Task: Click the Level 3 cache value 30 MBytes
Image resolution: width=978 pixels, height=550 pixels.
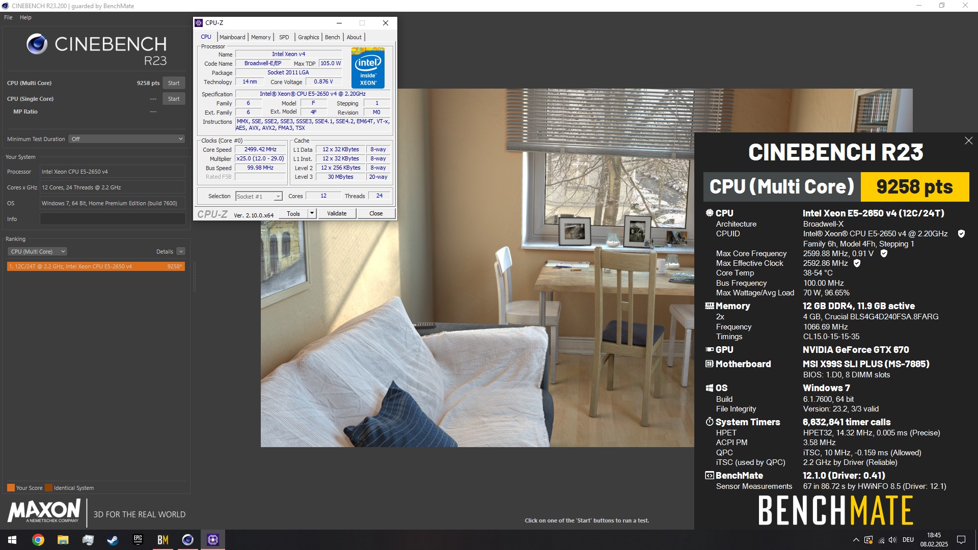Action: click(340, 177)
